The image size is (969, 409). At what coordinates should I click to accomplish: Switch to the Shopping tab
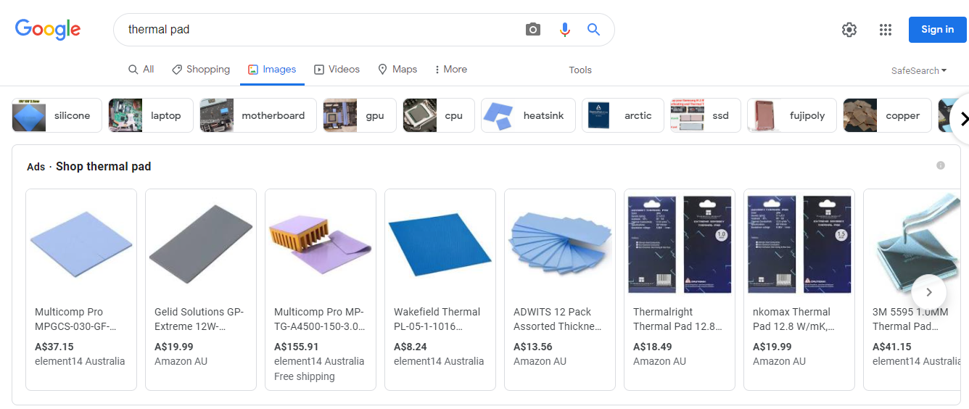(x=201, y=70)
